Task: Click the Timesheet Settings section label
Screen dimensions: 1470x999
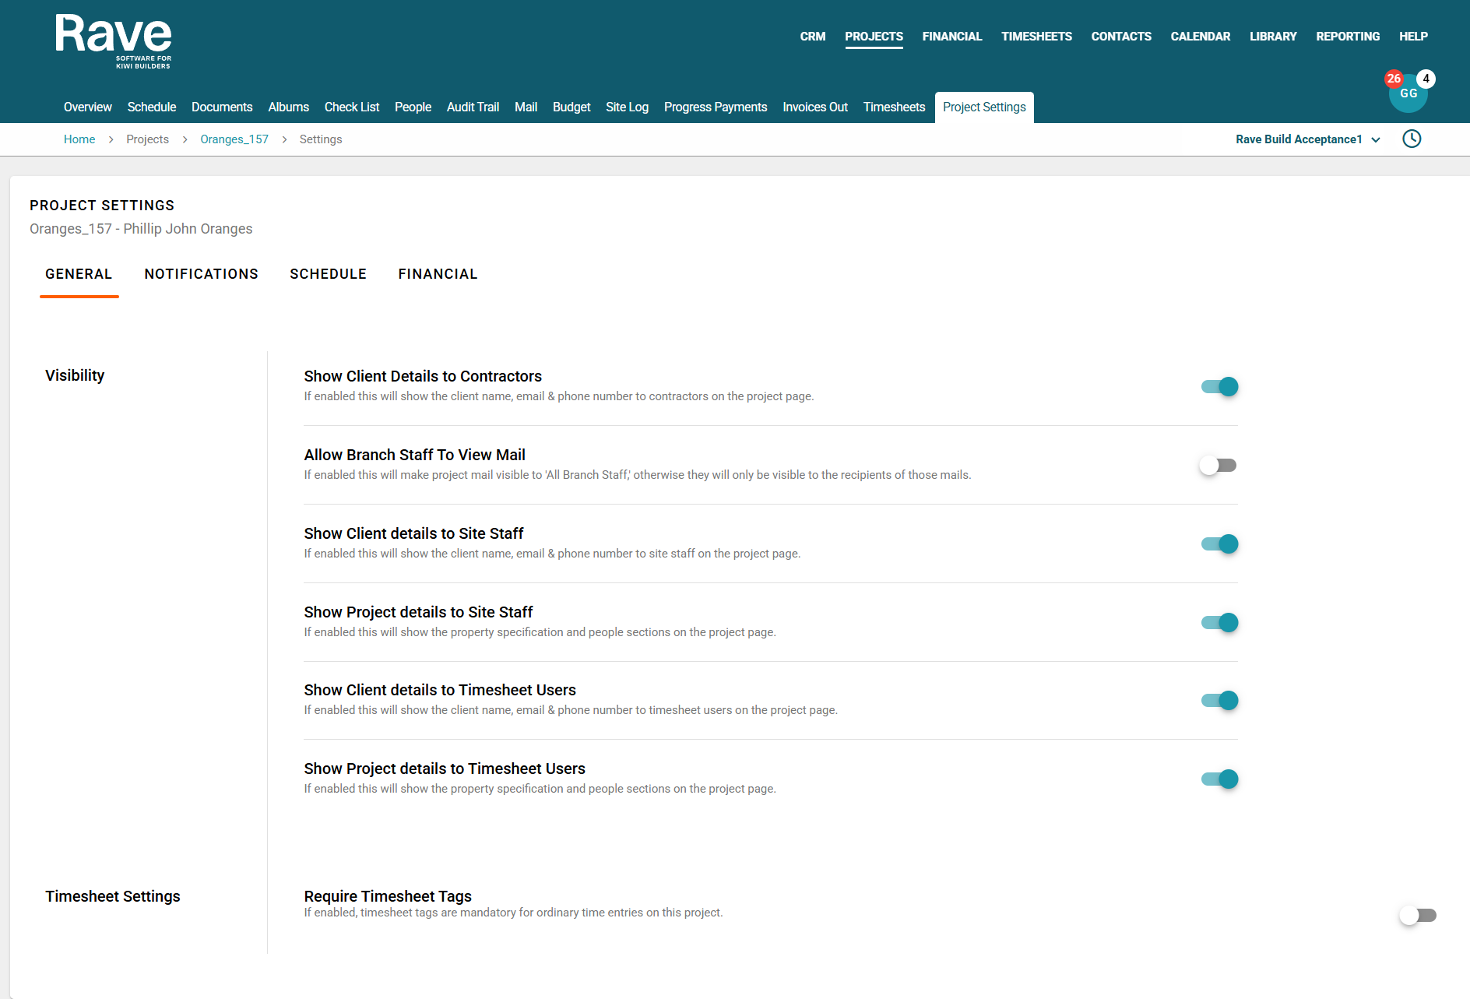Action: click(113, 896)
